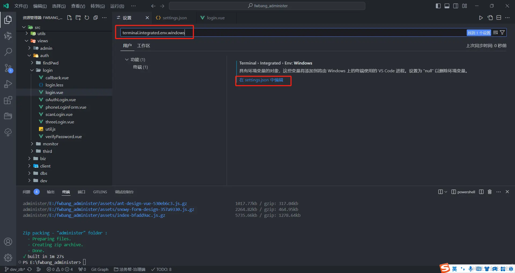Collapse the views folder
This screenshot has width=515, height=273.
[x=27, y=41]
